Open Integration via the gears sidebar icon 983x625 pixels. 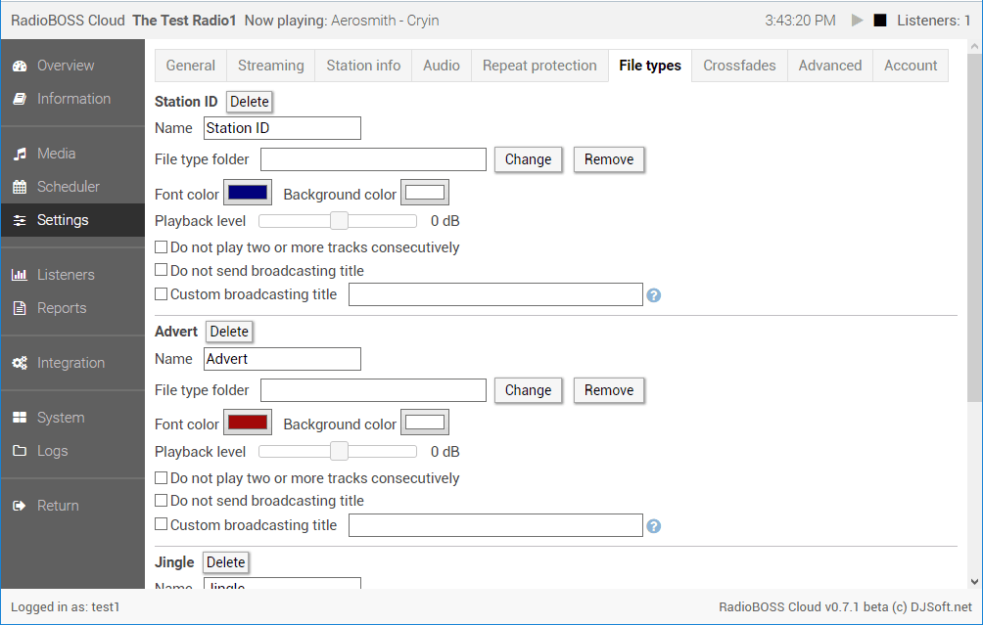(22, 362)
